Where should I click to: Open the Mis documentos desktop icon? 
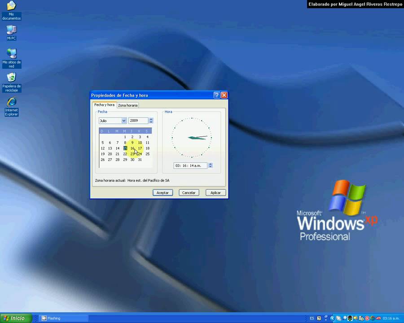click(x=11, y=10)
